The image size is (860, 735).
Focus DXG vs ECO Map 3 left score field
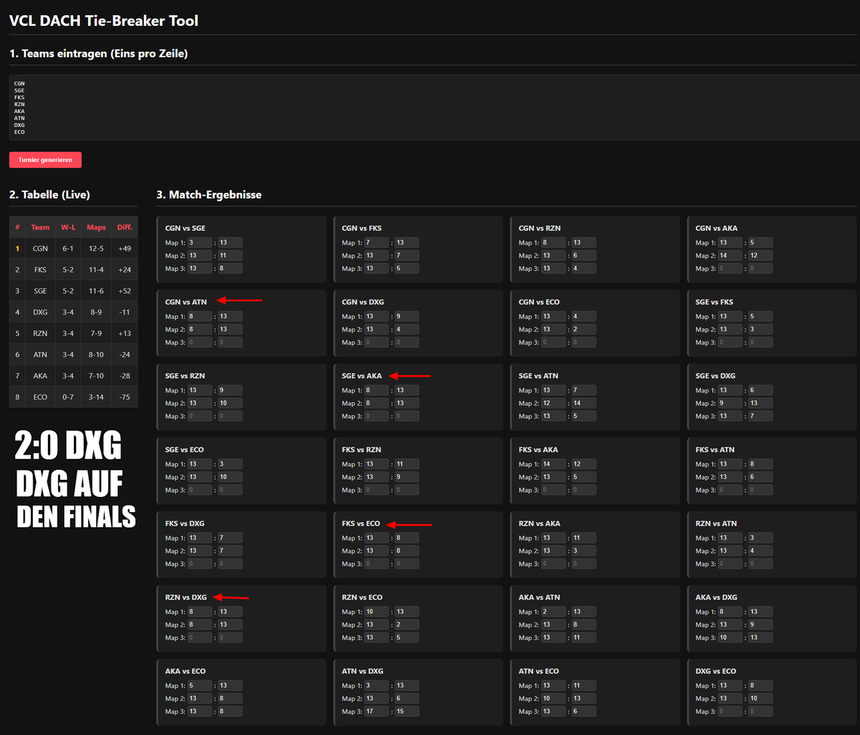pos(730,711)
